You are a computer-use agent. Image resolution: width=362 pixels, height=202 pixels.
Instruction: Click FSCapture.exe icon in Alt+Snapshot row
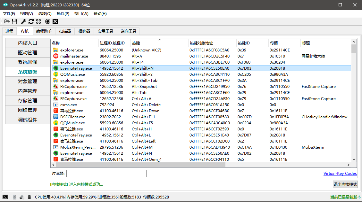point(56,87)
